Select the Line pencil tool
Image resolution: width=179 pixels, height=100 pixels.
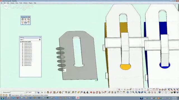point(57,92)
